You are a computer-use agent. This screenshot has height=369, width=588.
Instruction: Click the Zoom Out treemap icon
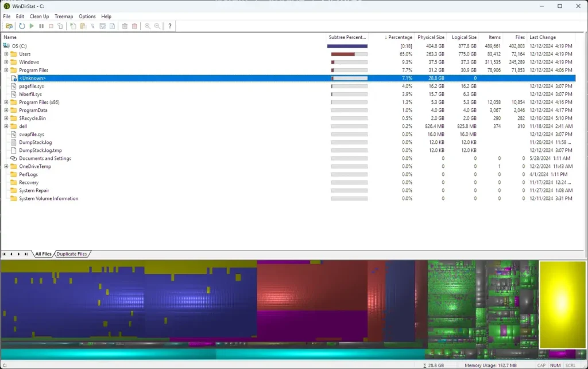click(156, 26)
